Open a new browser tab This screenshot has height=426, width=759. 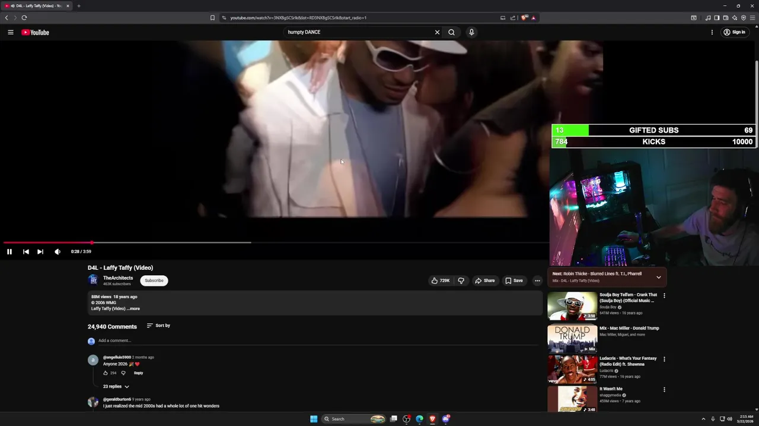[x=79, y=6]
